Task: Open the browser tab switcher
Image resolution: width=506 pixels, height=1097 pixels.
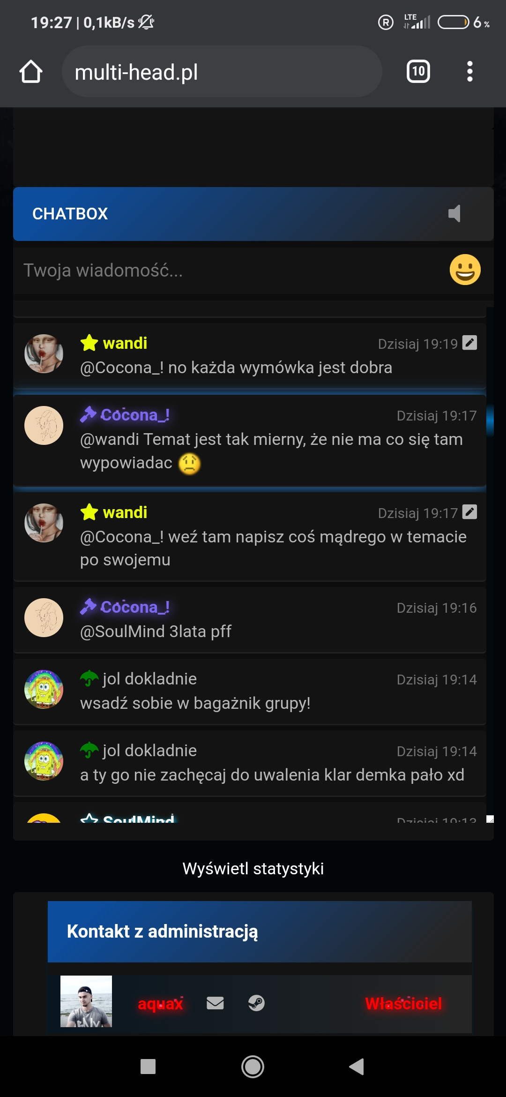Action: click(418, 72)
